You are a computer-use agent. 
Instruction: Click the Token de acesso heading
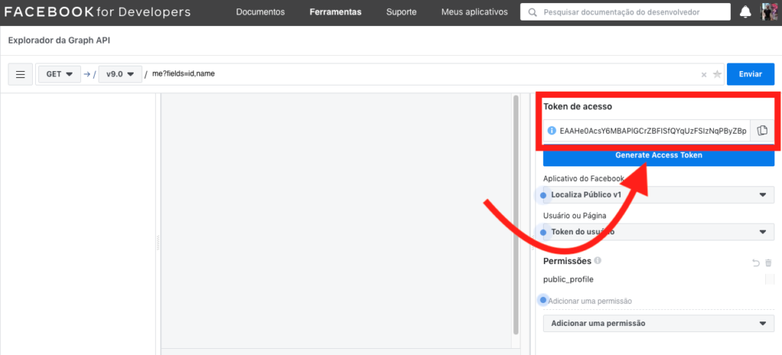coord(577,106)
